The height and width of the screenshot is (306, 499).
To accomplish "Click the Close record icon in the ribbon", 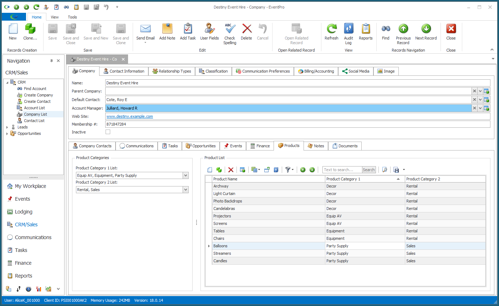I will coord(451,29).
